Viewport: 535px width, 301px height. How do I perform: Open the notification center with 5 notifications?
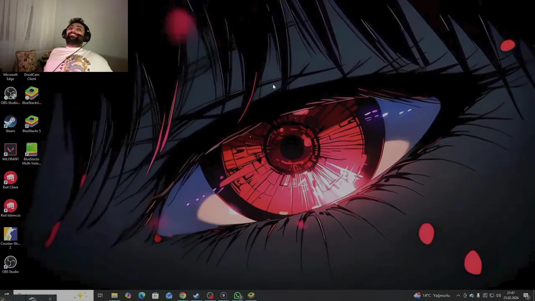527,296
